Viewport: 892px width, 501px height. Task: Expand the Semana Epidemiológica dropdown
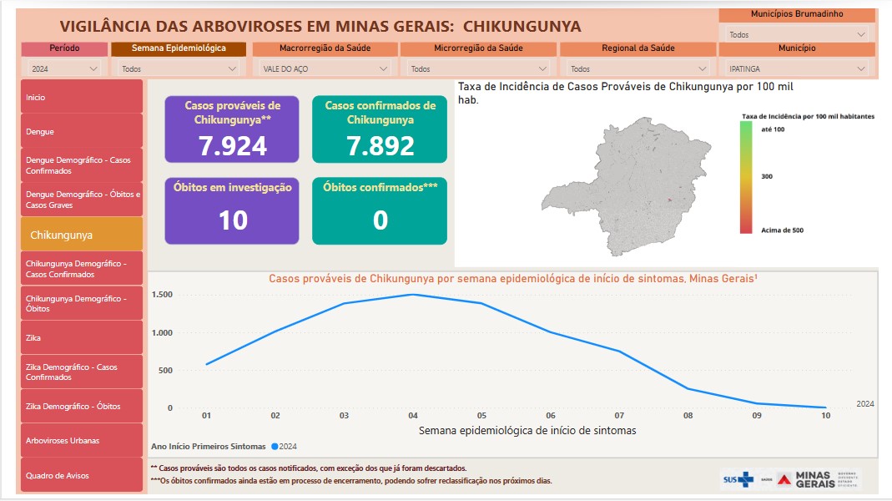tap(179, 68)
